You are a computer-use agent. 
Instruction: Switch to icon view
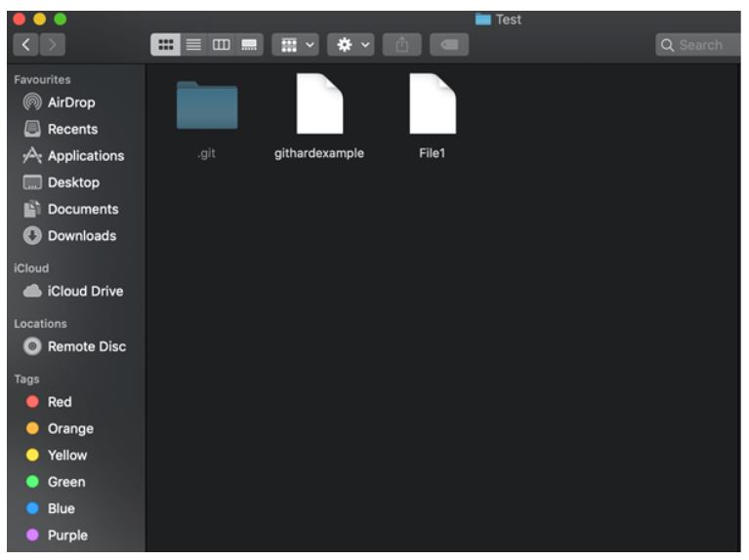165,45
